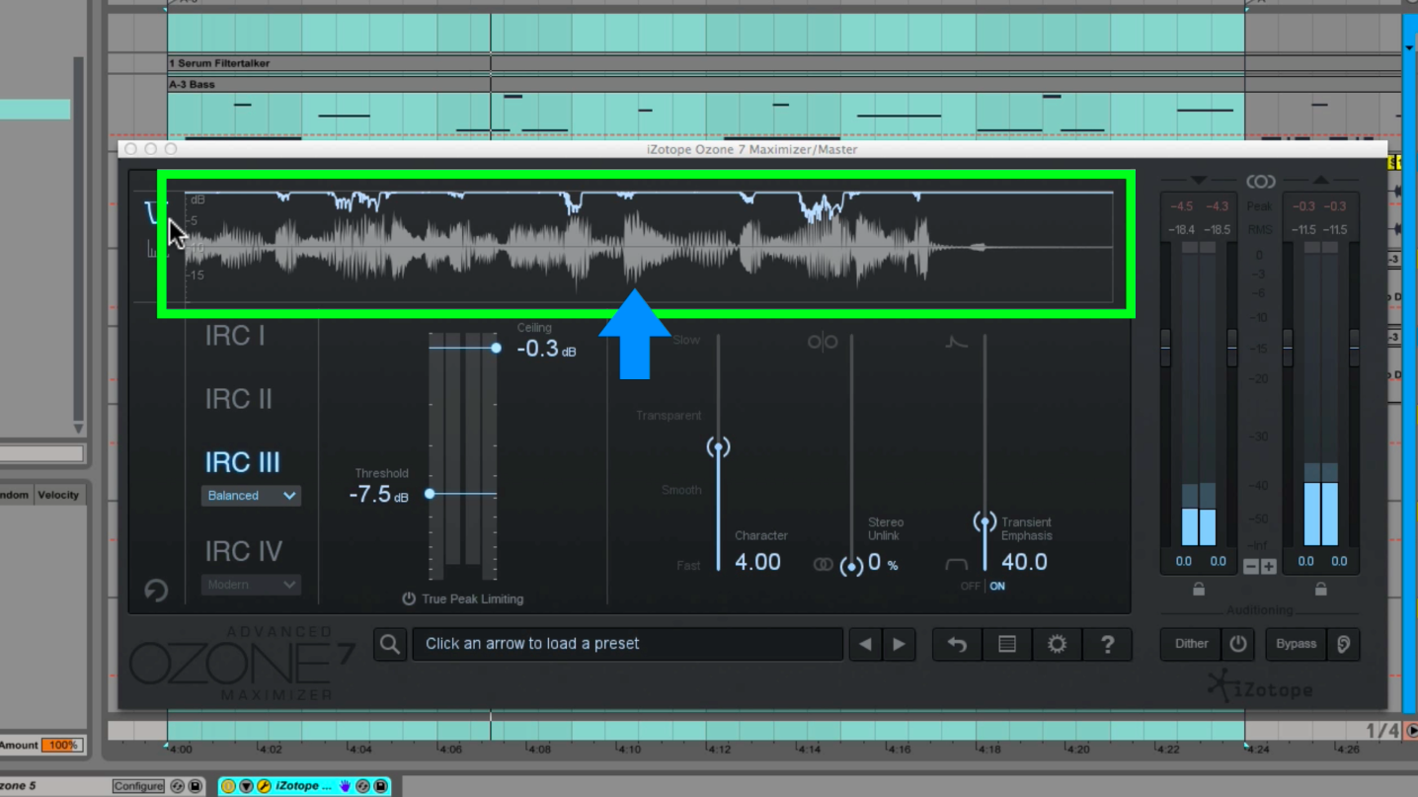Click the Threshold -7.5 dB value
1418x797 pixels.
pos(378,495)
